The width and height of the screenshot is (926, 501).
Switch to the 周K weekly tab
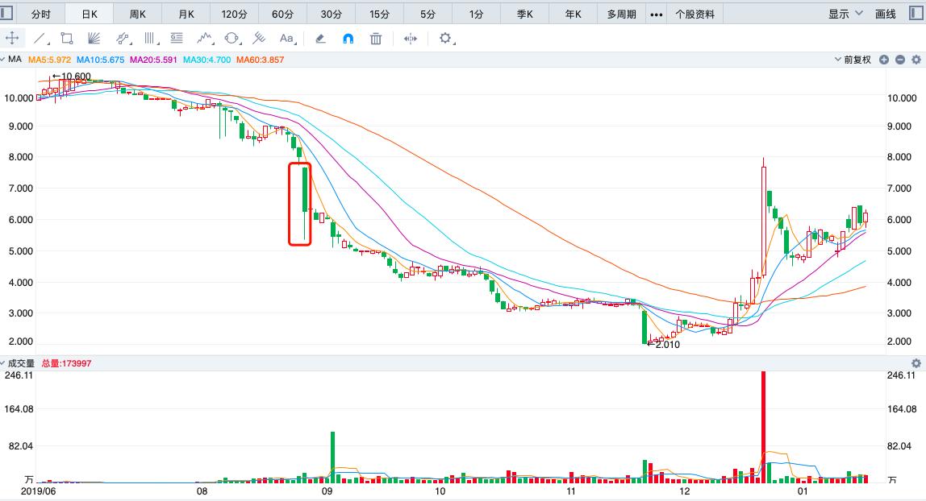[138, 14]
